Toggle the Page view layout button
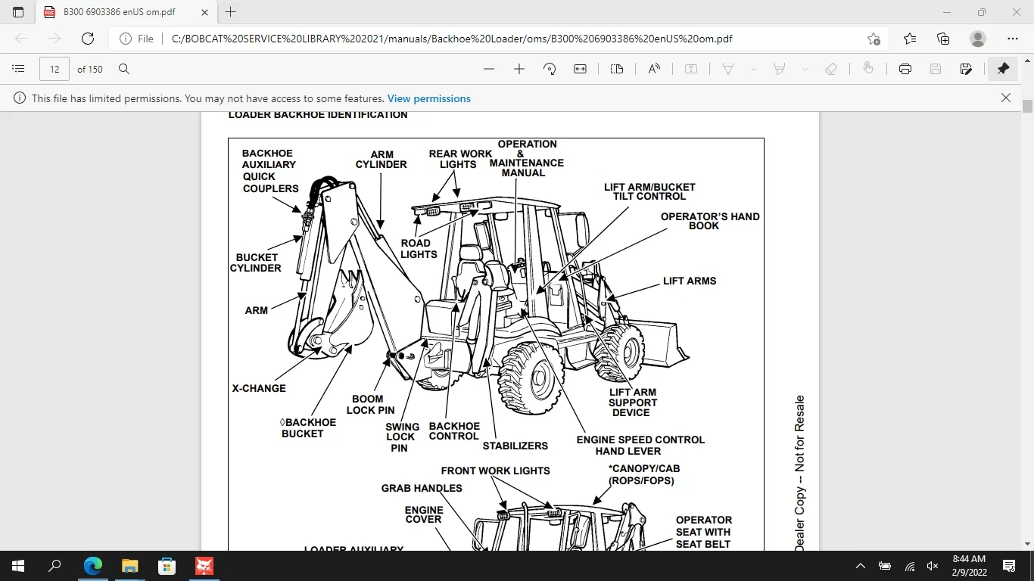 pyautogui.click(x=617, y=69)
